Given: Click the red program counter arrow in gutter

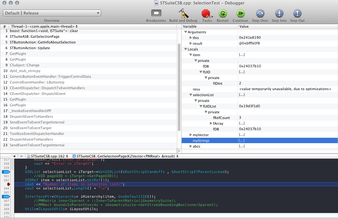Looking at the screenshot, I should (x=9, y=184).
